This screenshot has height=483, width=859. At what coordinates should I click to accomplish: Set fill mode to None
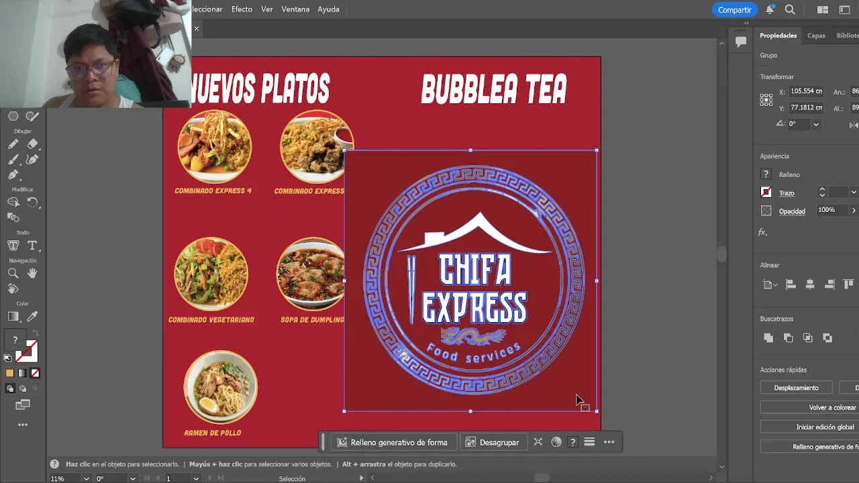(35, 373)
